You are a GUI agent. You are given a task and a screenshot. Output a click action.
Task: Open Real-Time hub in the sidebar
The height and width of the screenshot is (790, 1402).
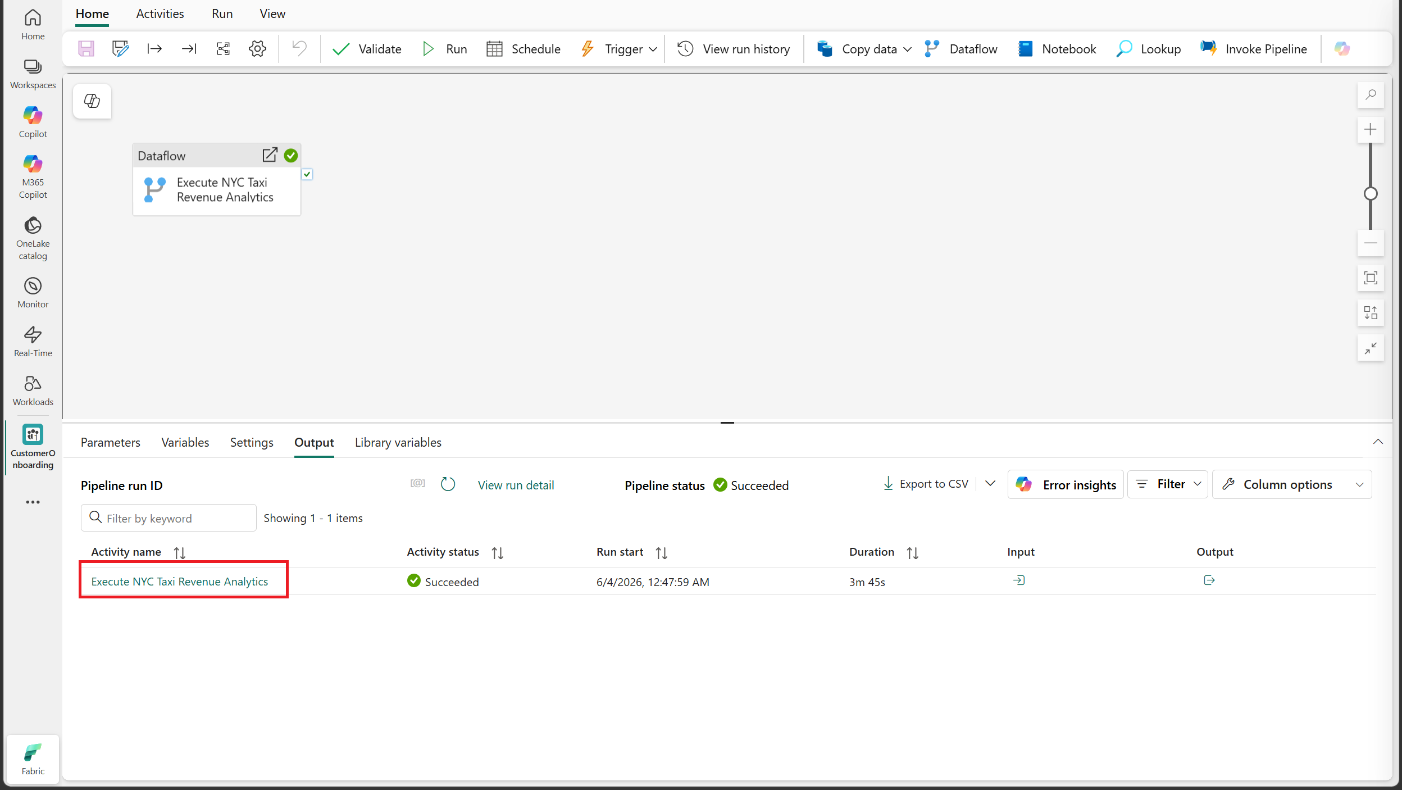[x=33, y=342]
